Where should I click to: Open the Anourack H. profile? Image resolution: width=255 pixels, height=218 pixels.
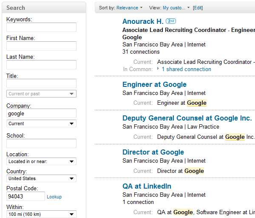[143, 21]
